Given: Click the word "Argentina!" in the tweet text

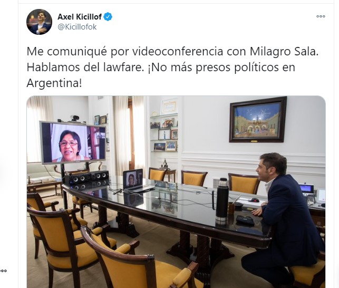Looking at the screenshot, I should coord(54,83).
